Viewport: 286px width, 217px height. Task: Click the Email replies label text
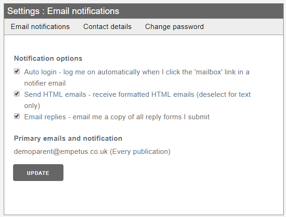click(117, 117)
